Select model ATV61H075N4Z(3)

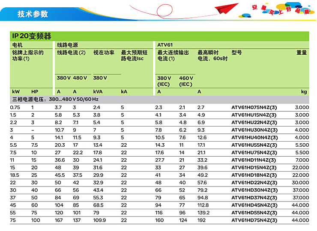tap(254, 107)
